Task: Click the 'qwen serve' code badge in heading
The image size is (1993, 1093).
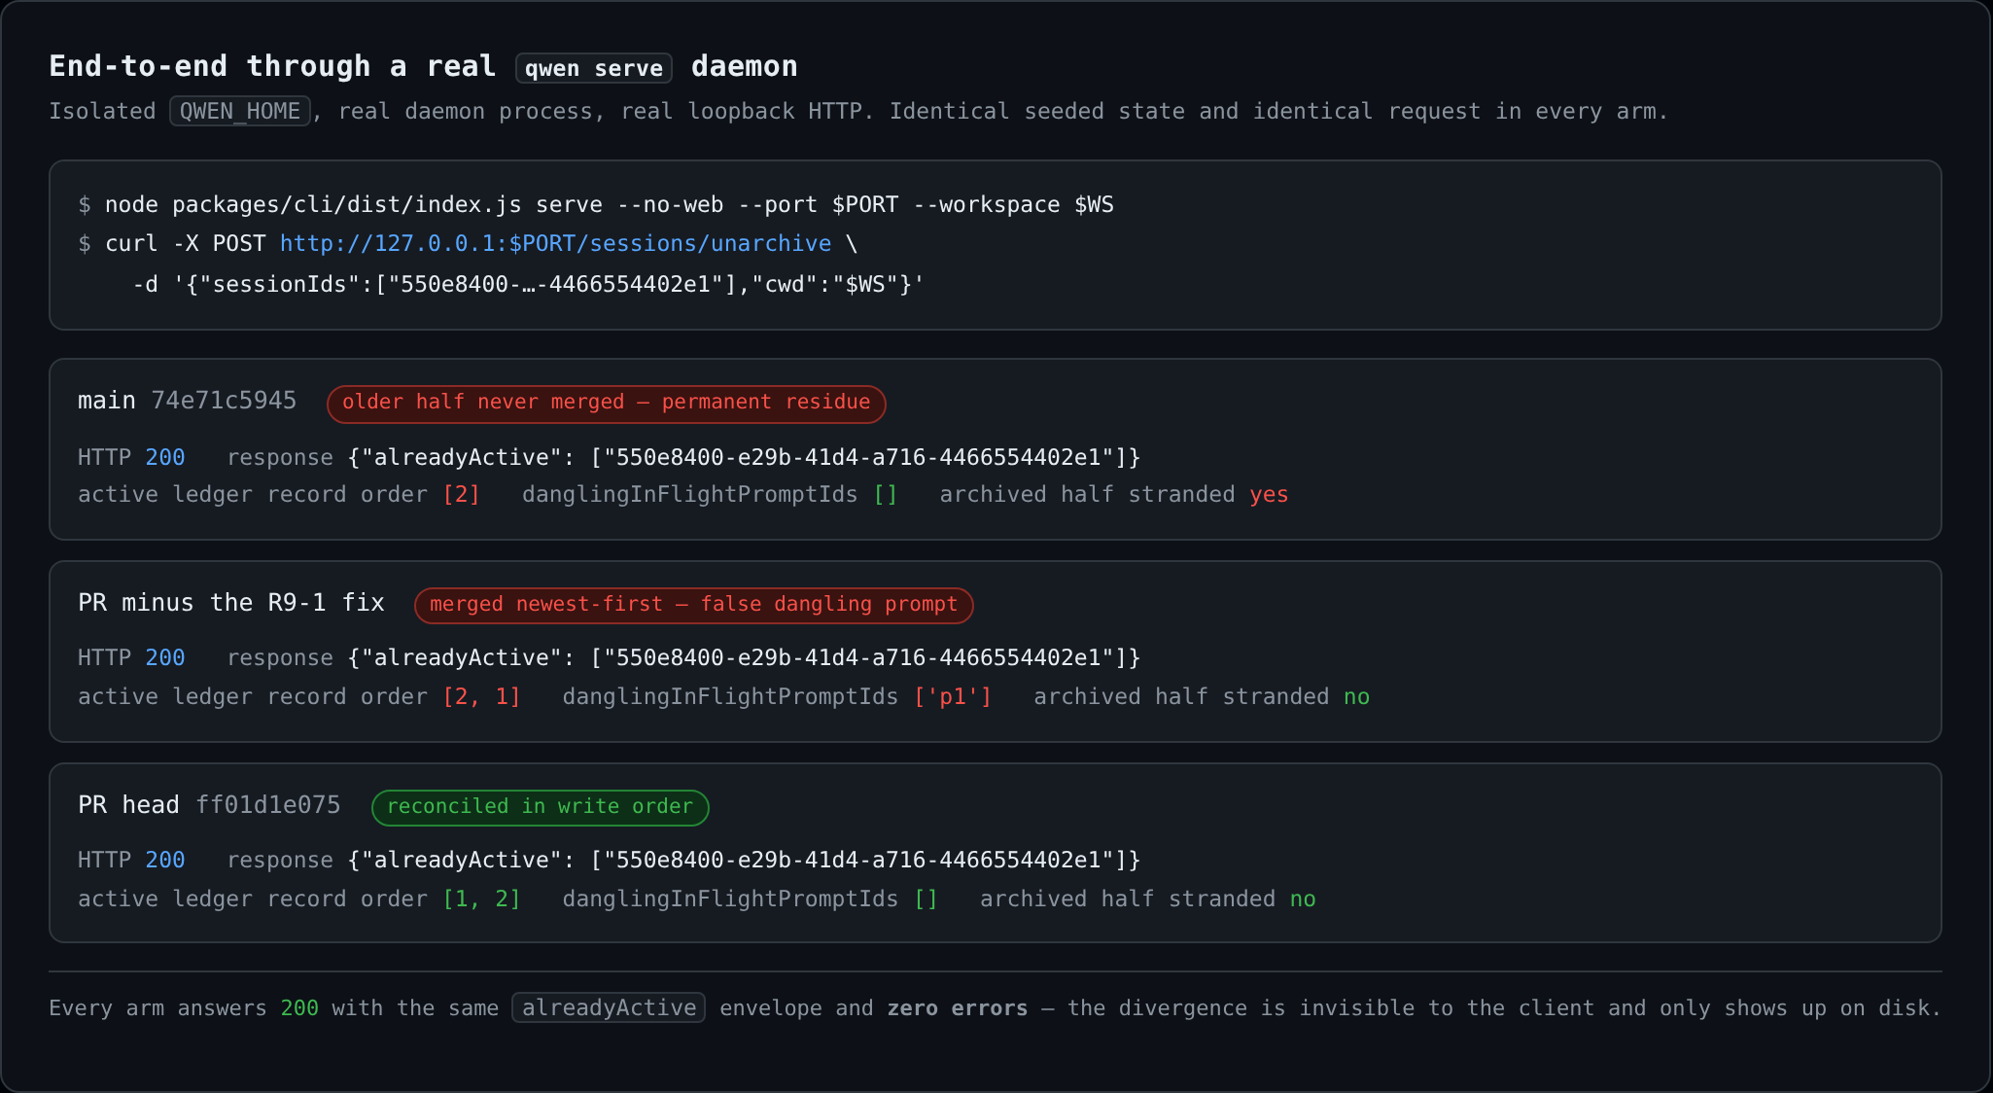Action: [x=594, y=68]
